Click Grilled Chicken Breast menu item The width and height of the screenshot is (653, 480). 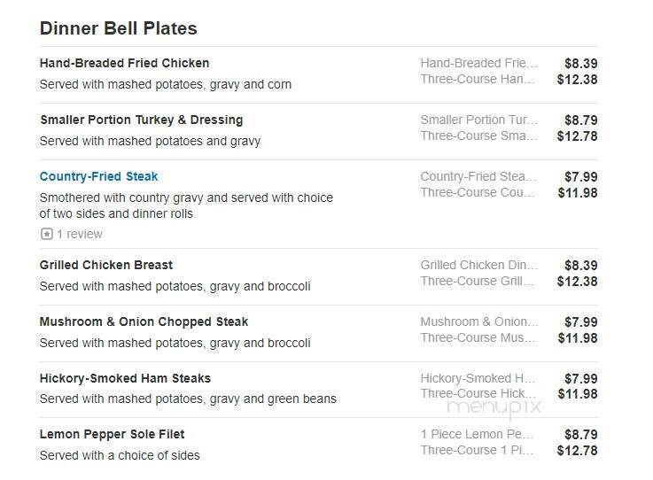coord(106,265)
